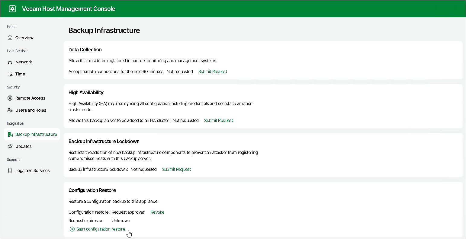Select the Users and Roles icon
This screenshot has height=239, width=466.
click(10, 110)
